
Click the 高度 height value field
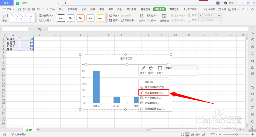click(210, 15)
